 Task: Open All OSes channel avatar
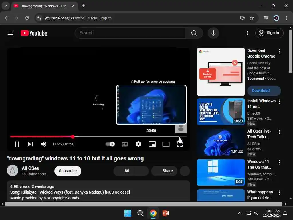(13, 171)
